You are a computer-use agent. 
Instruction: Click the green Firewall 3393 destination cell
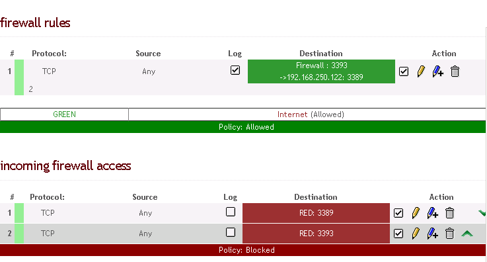coord(321,71)
